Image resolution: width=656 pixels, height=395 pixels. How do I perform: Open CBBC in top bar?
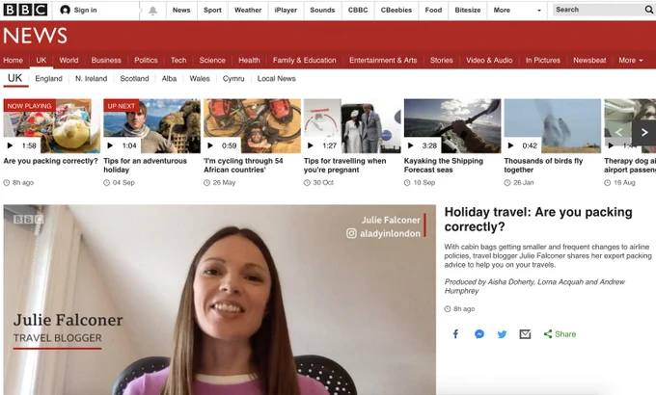[358, 10]
